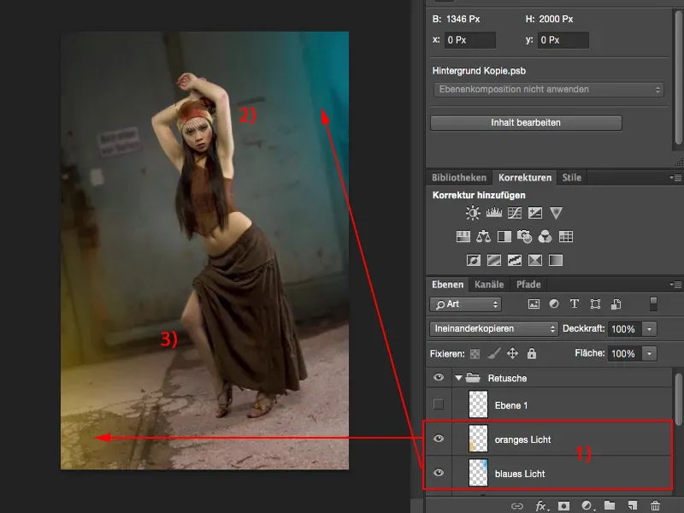Click the Inhalt bearbeiten button
684x513 pixels.
tap(526, 122)
